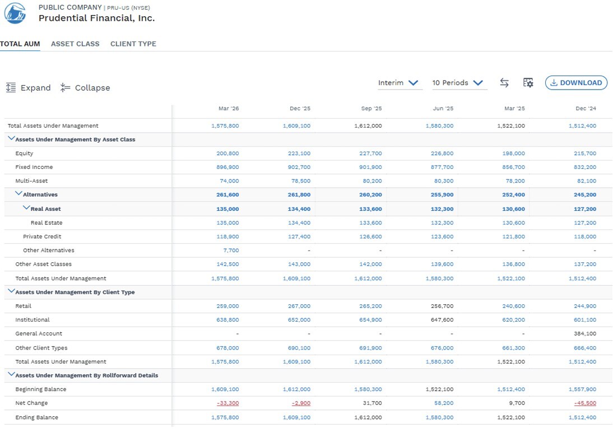Screen dimensions: 613x429
Task: Click the Expand rows icon
Action: point(11,87)
